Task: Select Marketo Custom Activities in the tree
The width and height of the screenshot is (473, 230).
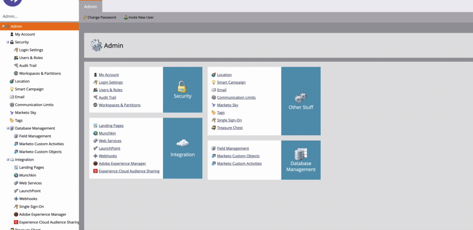Action: click(42, 144)
